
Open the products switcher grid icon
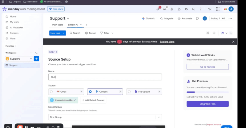[218, 9]
